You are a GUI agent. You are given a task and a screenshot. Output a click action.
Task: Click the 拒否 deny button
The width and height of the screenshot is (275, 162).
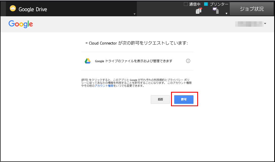160,100
